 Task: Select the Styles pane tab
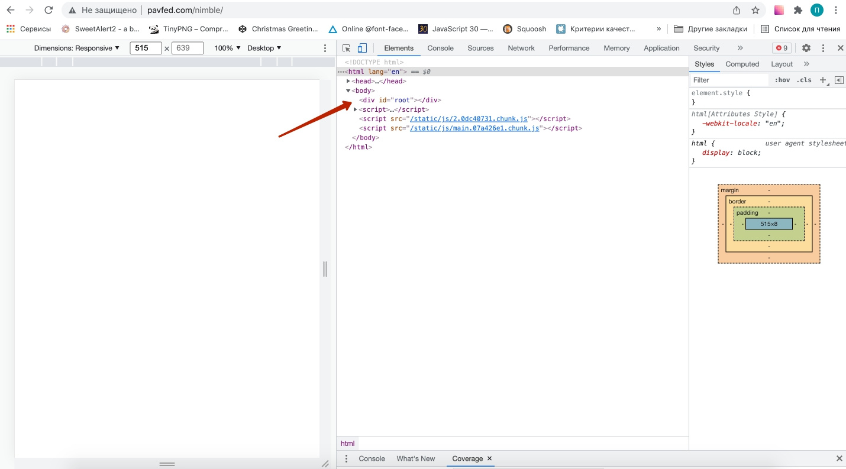click(x=704, y=64)
